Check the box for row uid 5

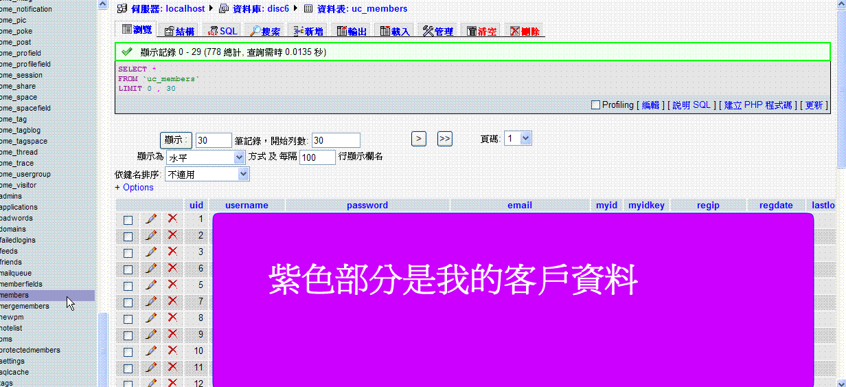pyautogui.click(x=128, y=286)
